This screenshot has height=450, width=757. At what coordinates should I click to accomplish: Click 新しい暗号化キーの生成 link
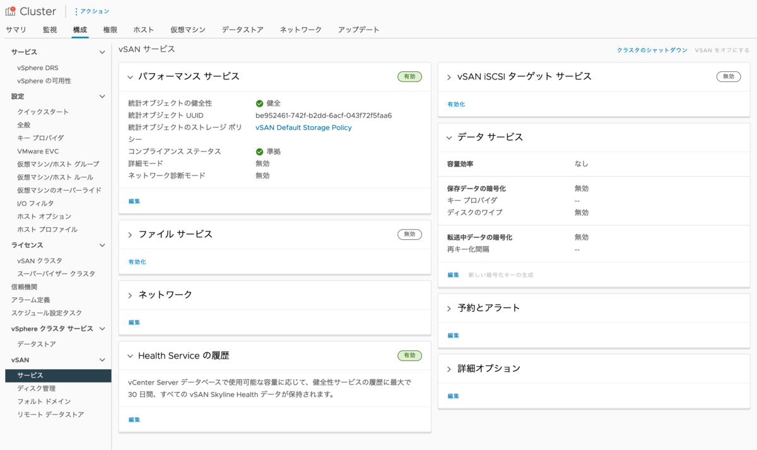click(501, 275)
